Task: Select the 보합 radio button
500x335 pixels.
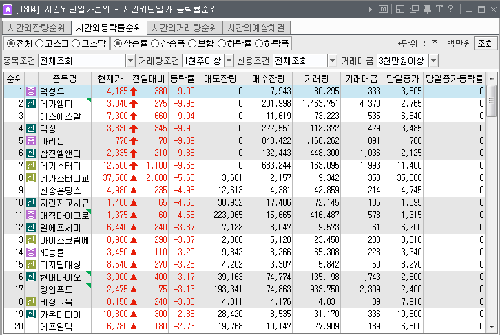Action: (192, 43)
